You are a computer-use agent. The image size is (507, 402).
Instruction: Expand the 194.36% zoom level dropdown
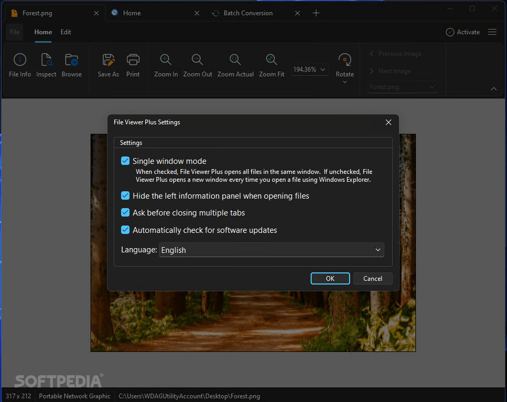click(310, 70)
